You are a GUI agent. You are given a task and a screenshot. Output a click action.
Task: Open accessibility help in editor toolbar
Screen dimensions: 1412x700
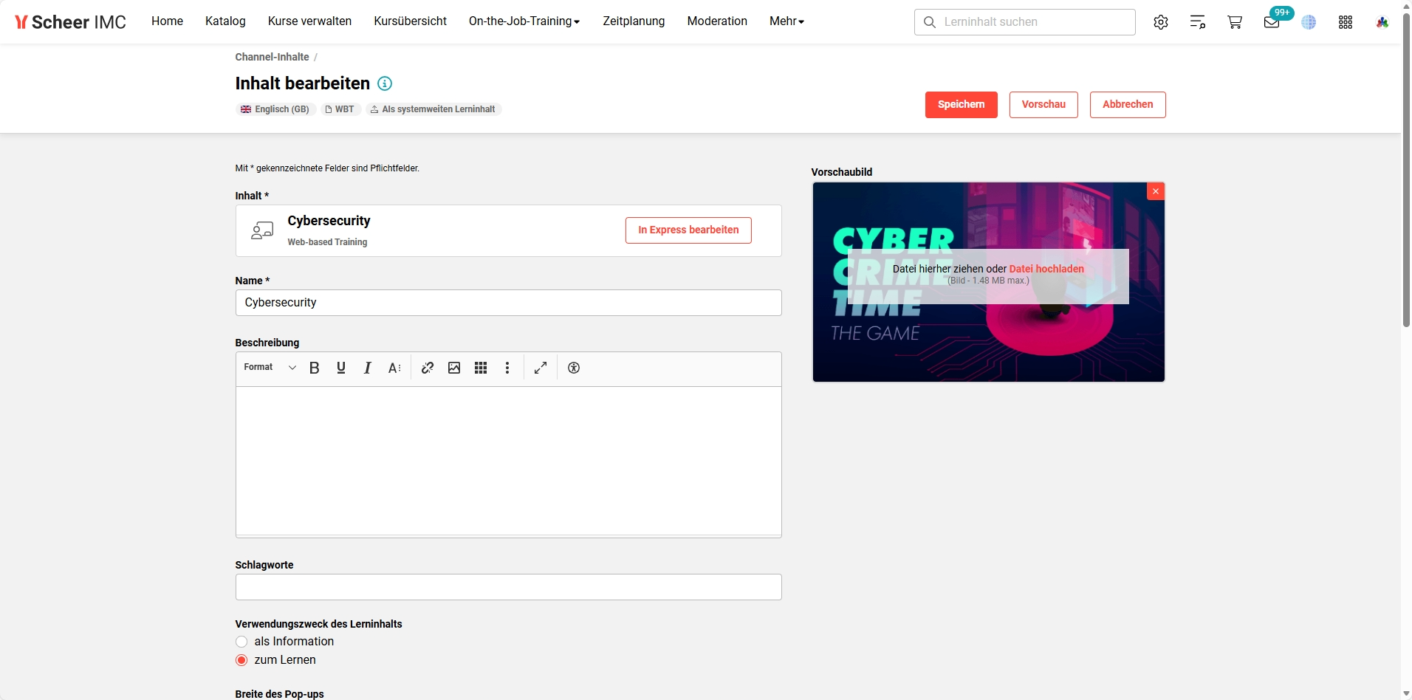click(574, 368)
